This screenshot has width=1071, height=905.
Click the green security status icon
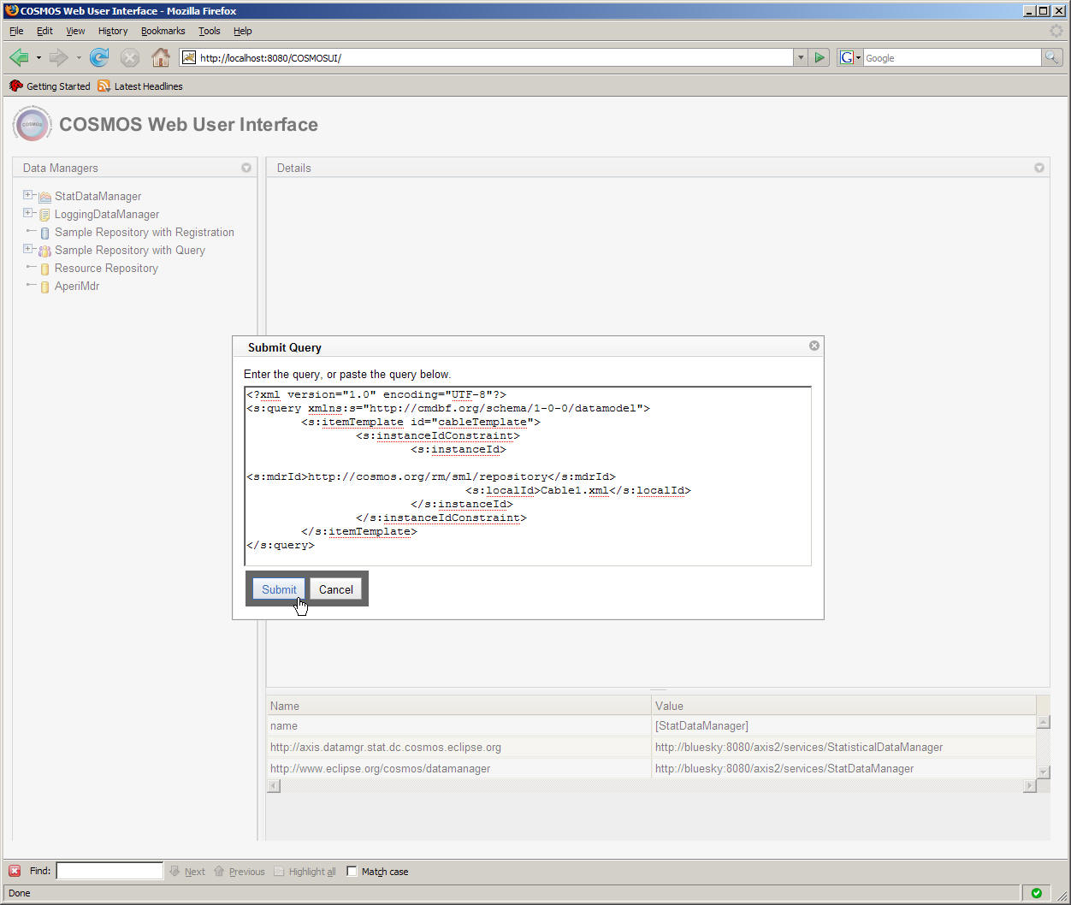coord(1037,893)
